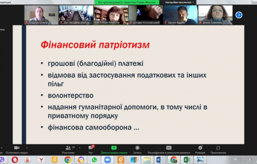This screenshot has height=164, width=257.
Task: Open WhatsApp from the taskbar
Action: click(x=94, y=160)
